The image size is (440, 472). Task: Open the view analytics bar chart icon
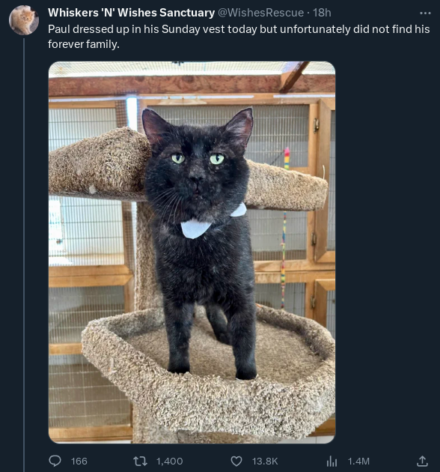(x=331, y=461)
